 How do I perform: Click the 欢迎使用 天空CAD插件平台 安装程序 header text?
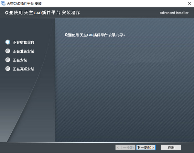pos(42,13)
